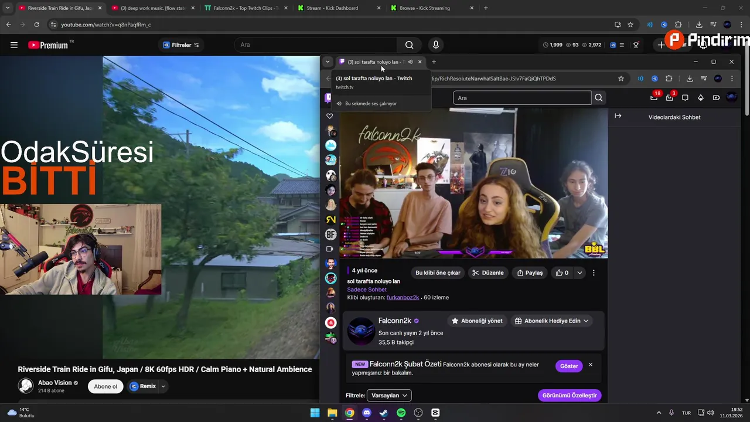The width and height of the screenshot is (750, 422).
Task: Click the camera icon in Twitch sidebar
Action: coord(330,249)
